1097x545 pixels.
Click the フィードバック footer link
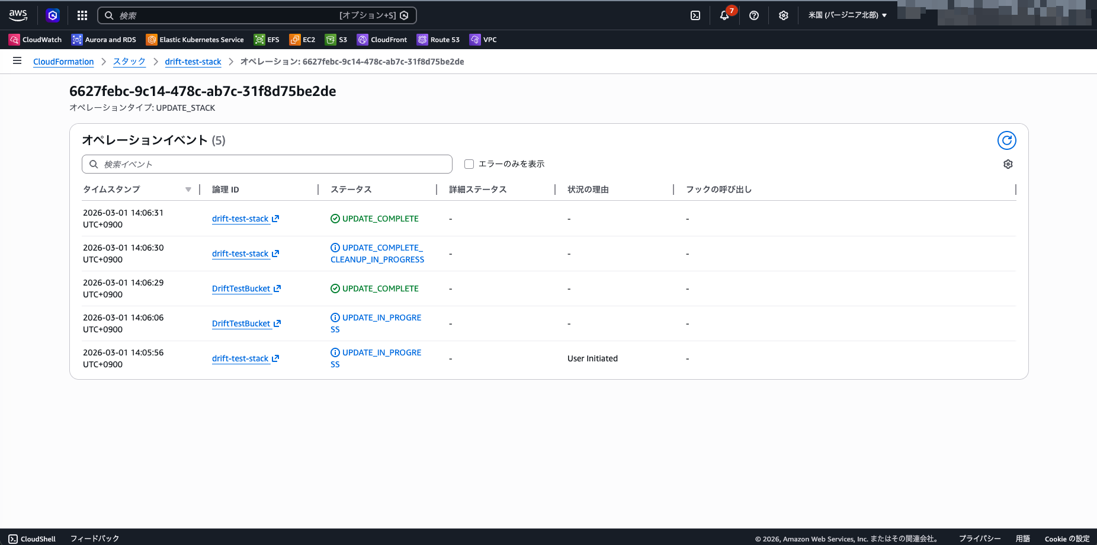(x=95, y=538)
